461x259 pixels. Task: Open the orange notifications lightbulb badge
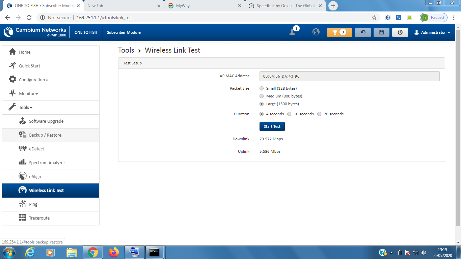339,32
